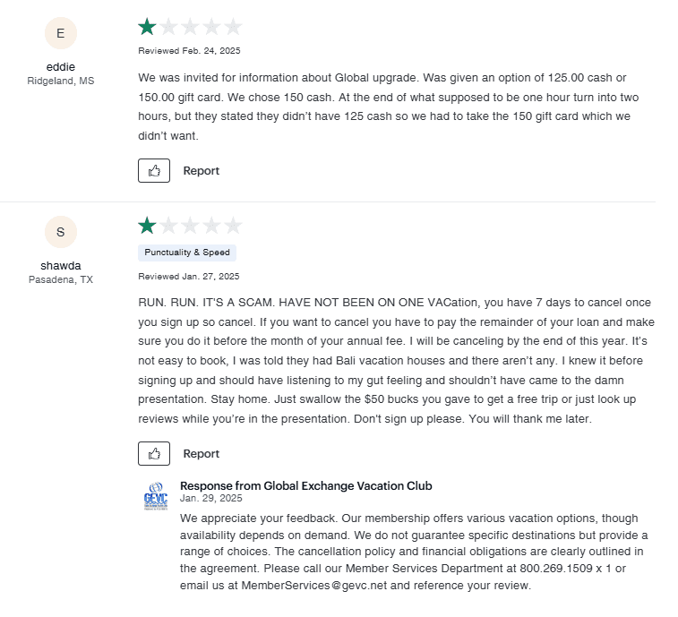Open the shawda reviewer name
The image size is (678, 617).
(x=61, y=265)
